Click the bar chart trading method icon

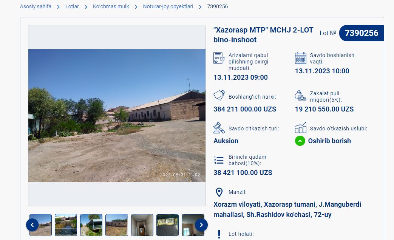tap(301, 127)
